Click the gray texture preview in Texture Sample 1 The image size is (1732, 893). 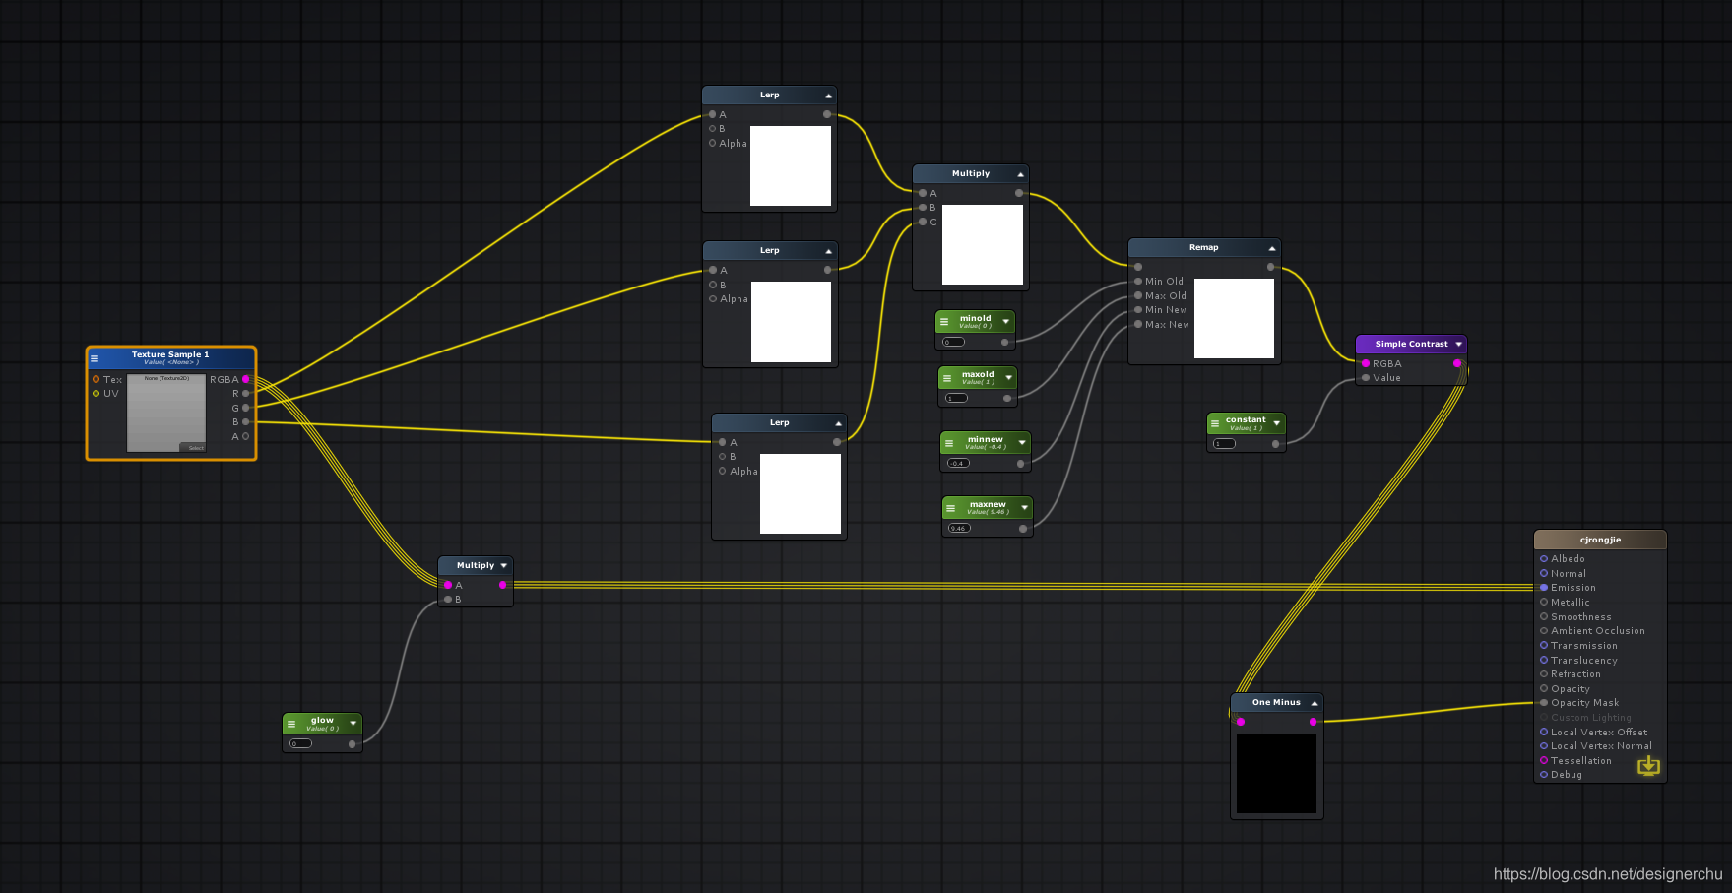pyautogui.click(x=166, y=414)
